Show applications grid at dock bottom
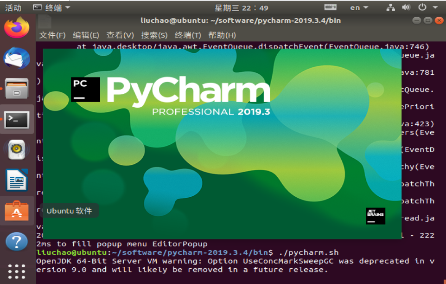 [17, 271]
